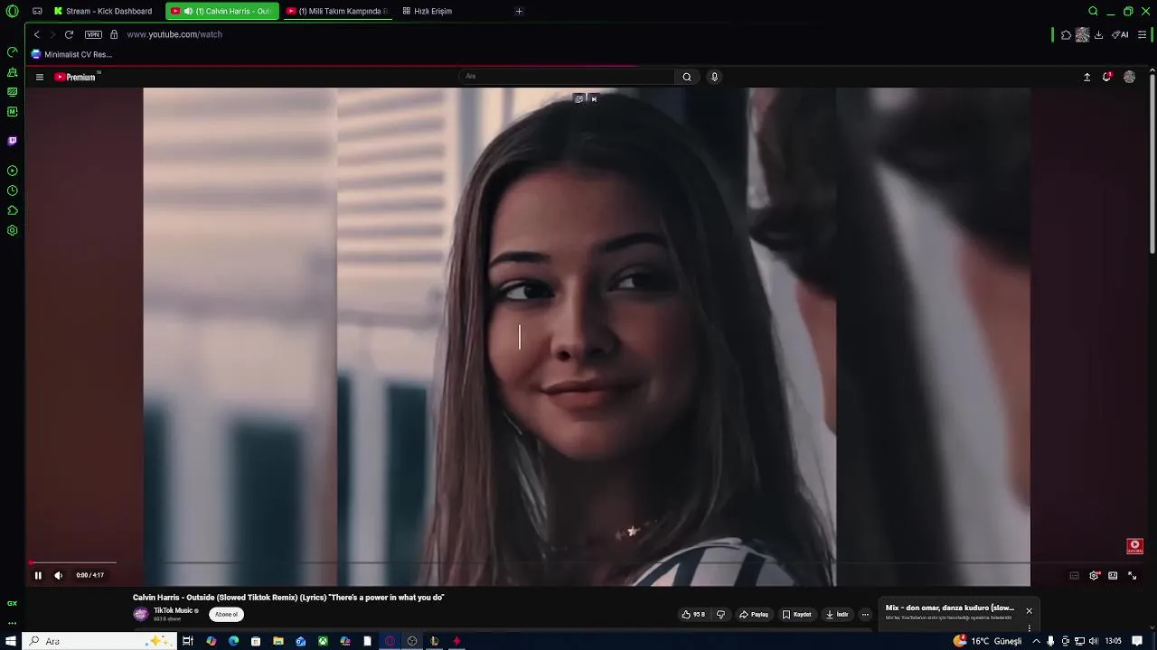The image size is (1157, 650).
Task: Open Mix playlist options vertical dots
Action: point(1029,627)
